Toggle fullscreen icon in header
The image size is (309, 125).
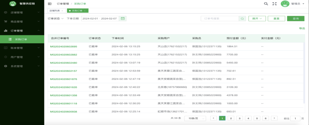coord(274,4)
